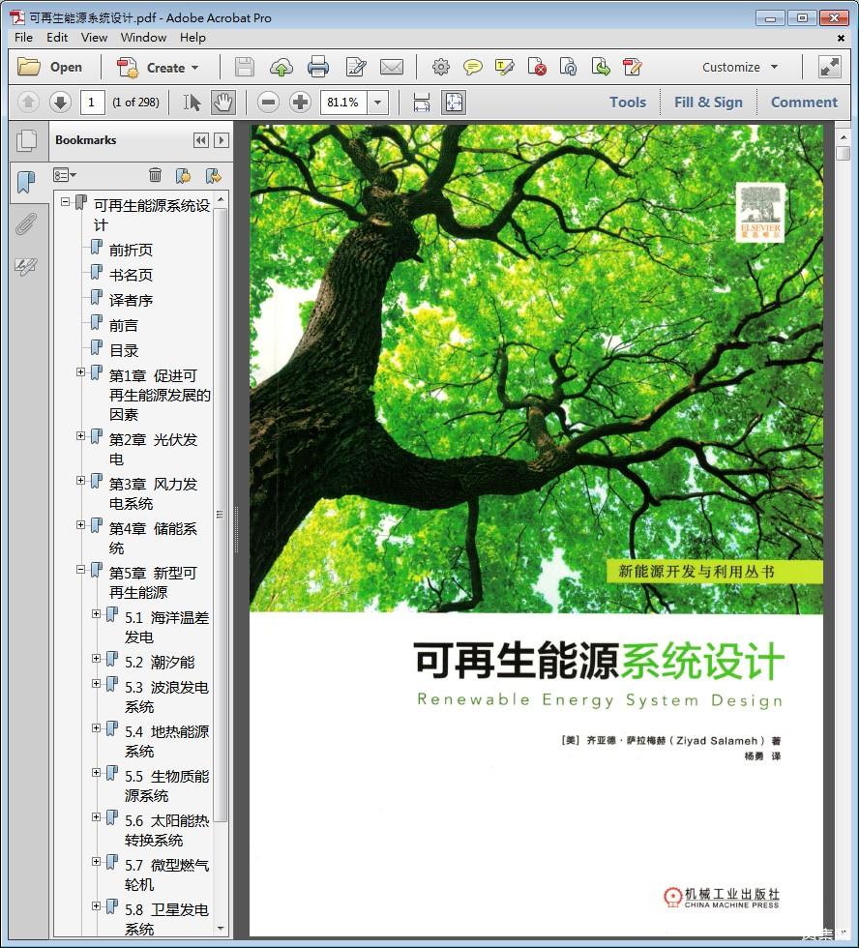Zoom out with the minus button

point(268,103)
